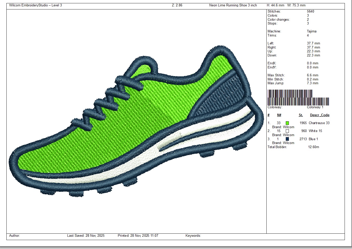
Task: Click the Colorway 1 label
Action: 315,107
